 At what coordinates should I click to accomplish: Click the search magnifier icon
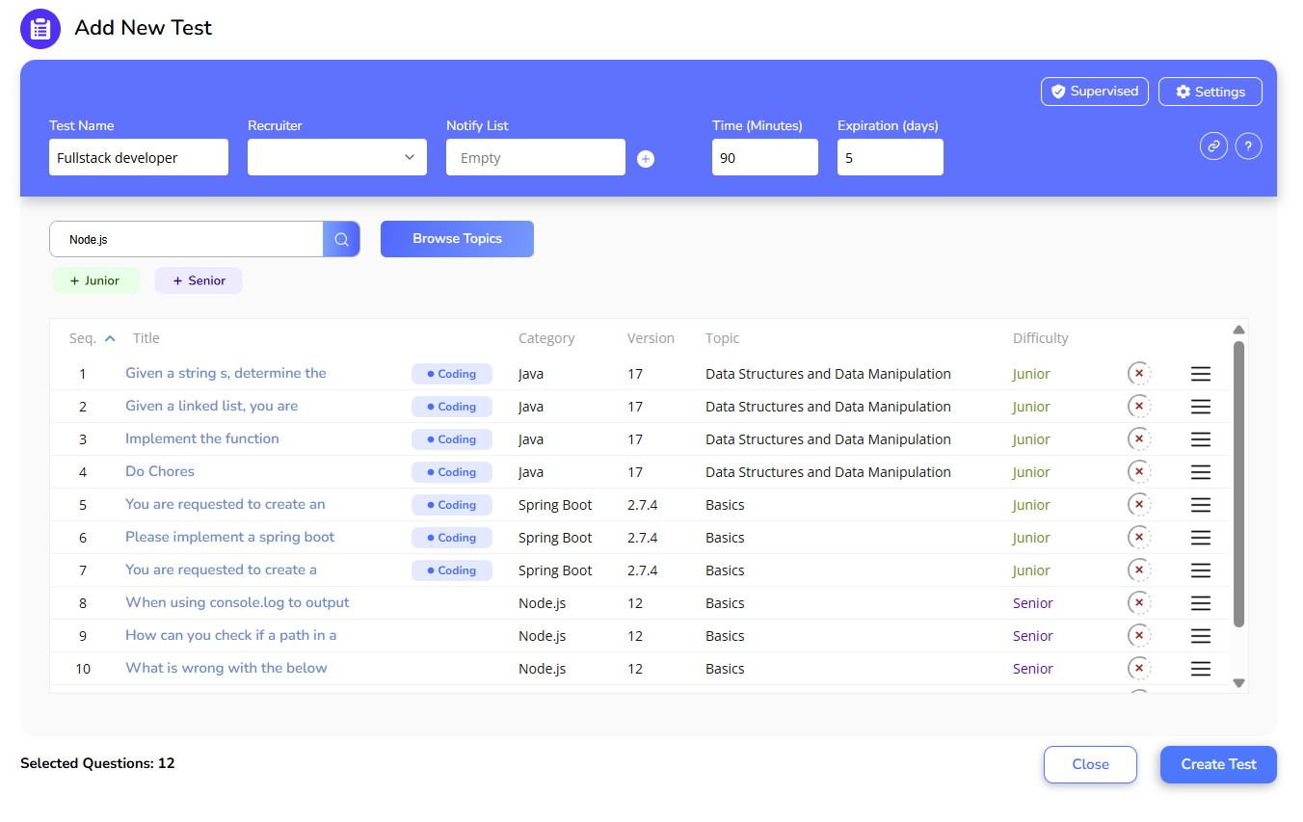(x=341, y=239)
